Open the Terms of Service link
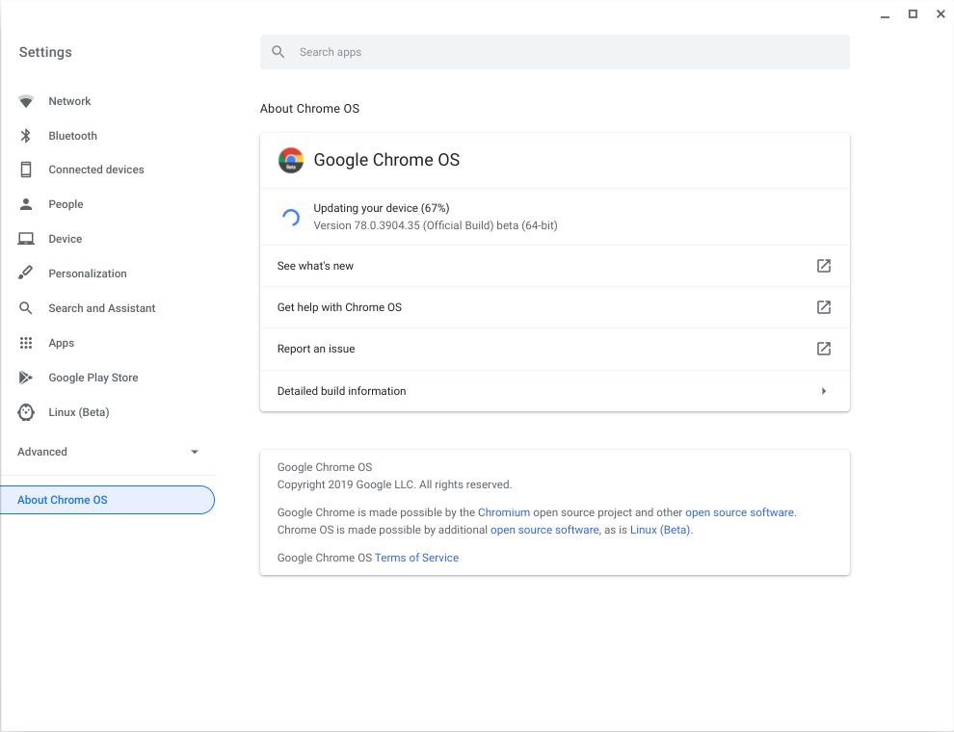This screenshot has height=732, width=954. tap(416, 558)
